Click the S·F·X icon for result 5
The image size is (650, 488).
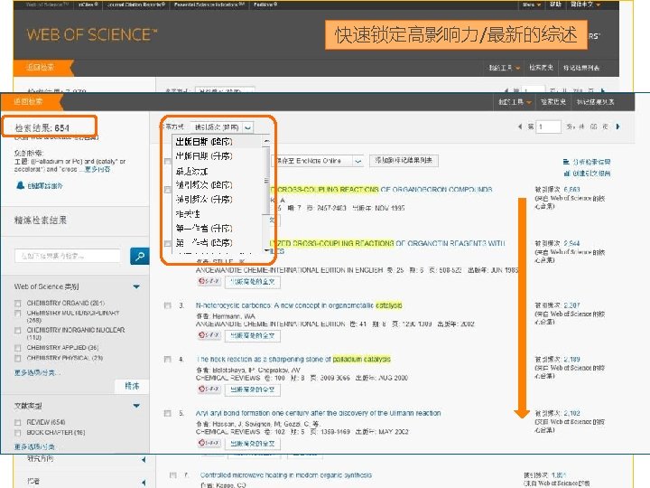click(x=209, y=443)
